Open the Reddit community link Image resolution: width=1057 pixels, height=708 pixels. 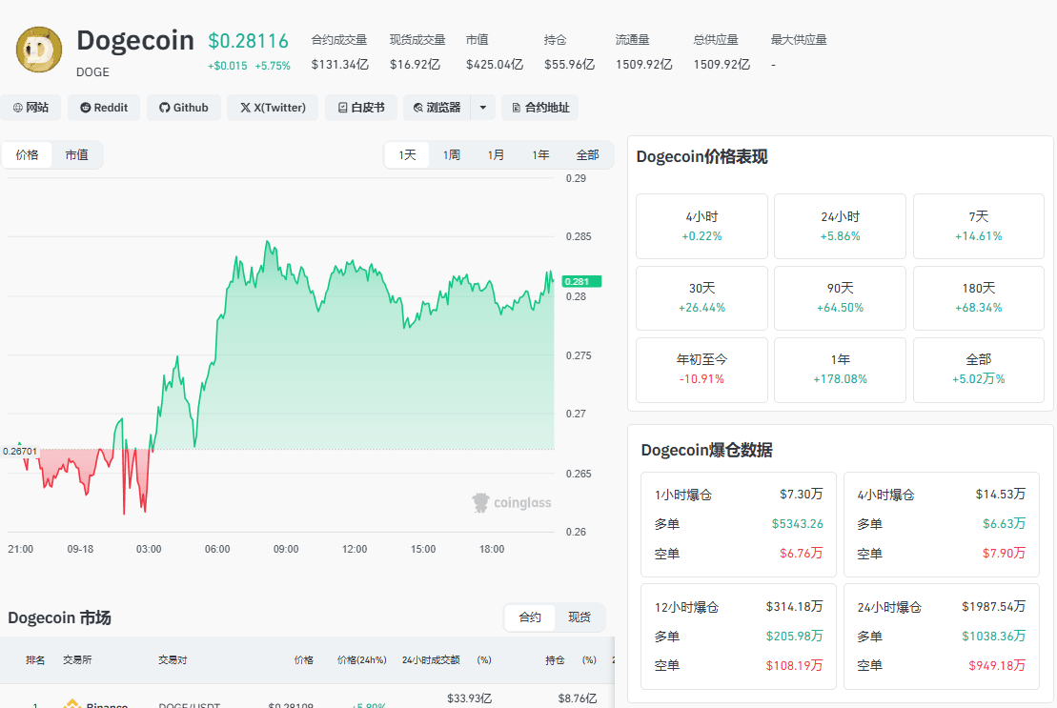104,108
